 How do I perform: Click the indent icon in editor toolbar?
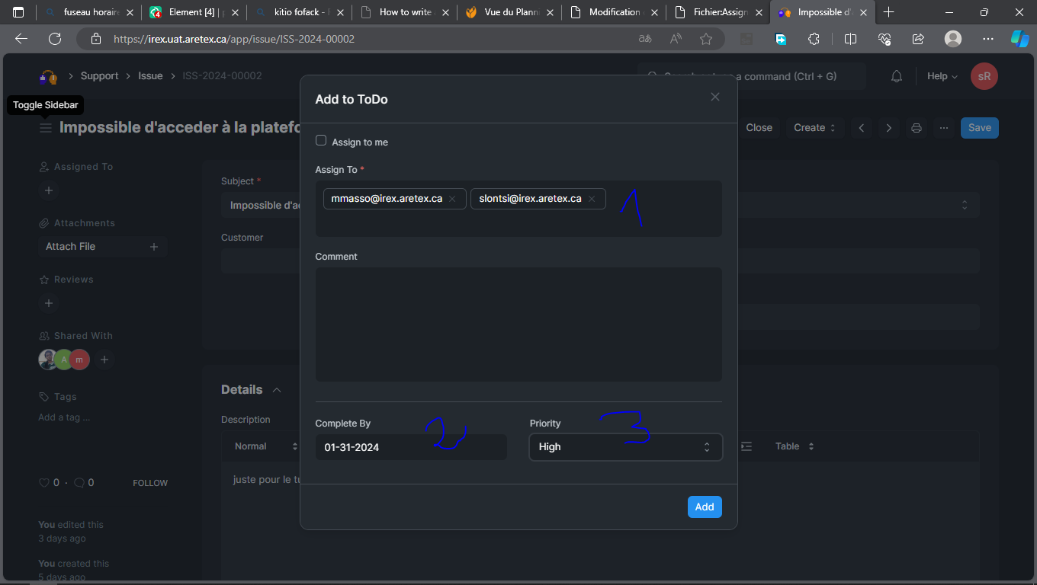coord(746,446)
